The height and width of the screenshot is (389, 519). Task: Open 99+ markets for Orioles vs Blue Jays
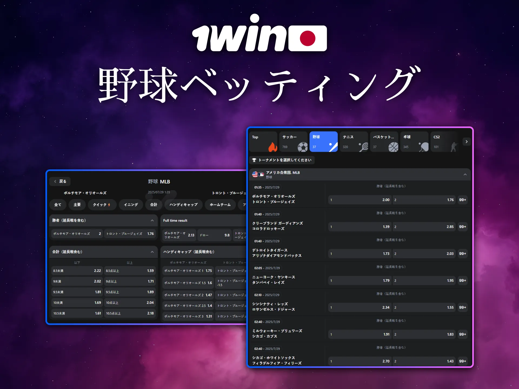[x=463, y=200]
